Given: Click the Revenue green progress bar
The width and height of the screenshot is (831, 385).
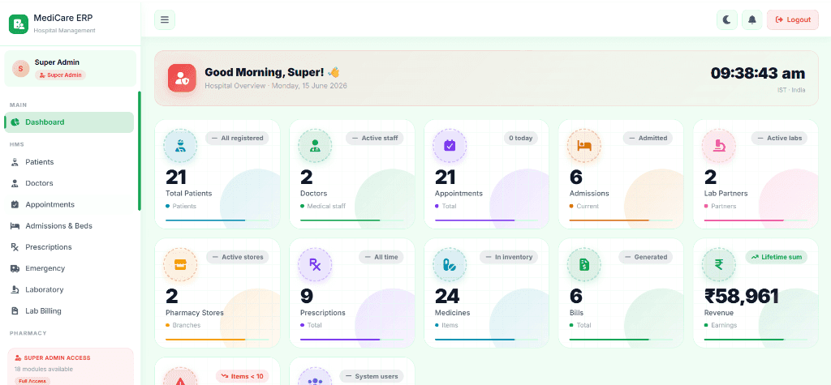Looking at the screenshot, I should [x=756, y=339].
